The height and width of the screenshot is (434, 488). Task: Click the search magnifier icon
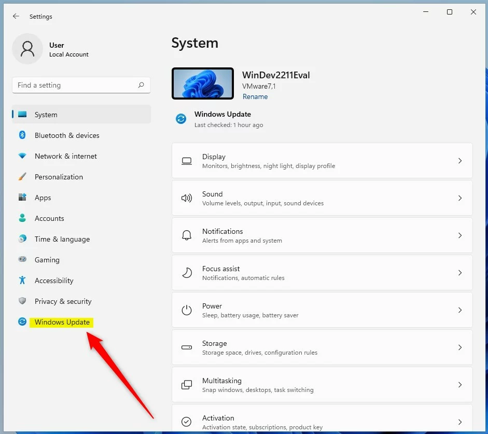(x=141, y=85)
